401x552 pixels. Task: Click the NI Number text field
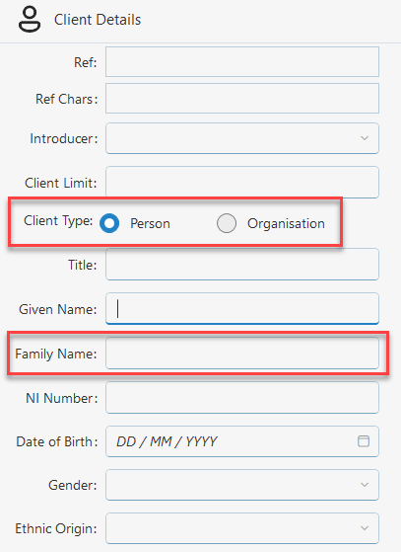[x=242, y=397]
